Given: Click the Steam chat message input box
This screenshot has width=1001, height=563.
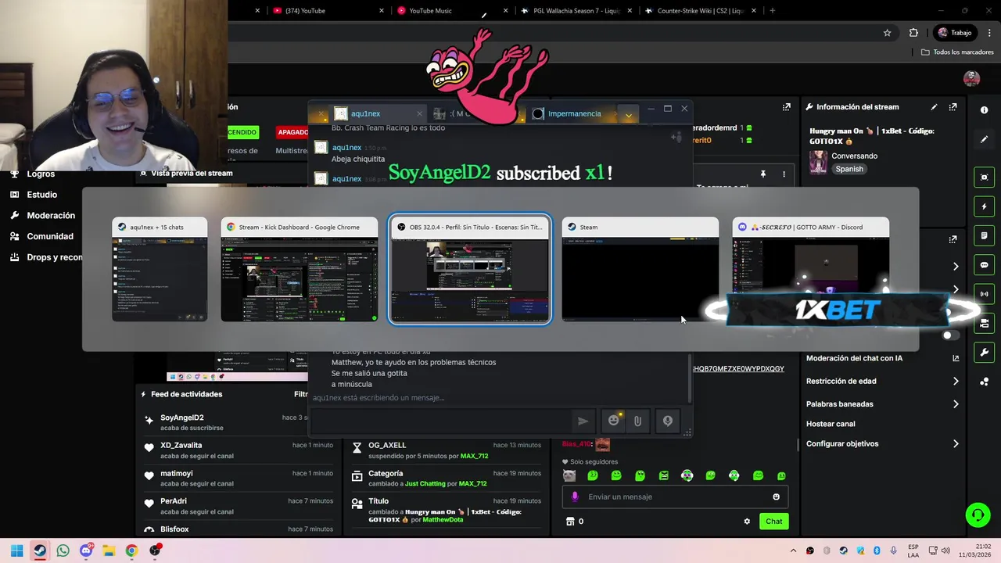Looking at the screenshot, I should [441, 421].
